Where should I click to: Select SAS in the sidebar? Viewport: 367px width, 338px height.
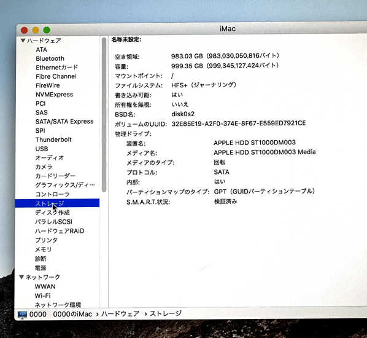click(x=42, y=112)
